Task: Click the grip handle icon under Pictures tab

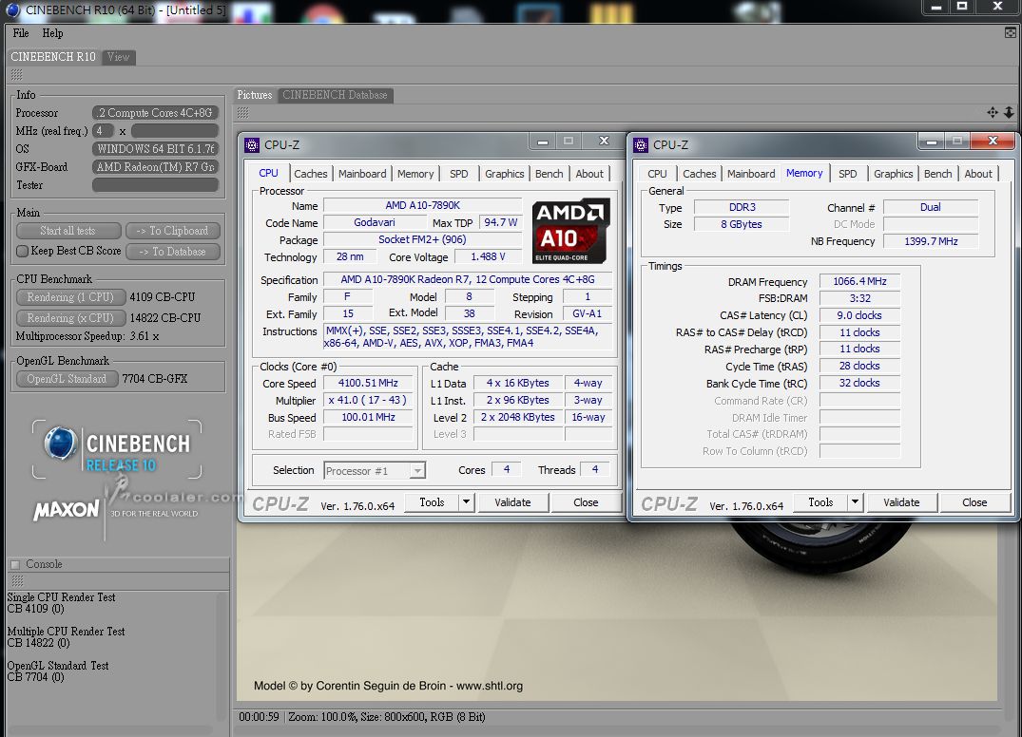Action: point(243,113)
